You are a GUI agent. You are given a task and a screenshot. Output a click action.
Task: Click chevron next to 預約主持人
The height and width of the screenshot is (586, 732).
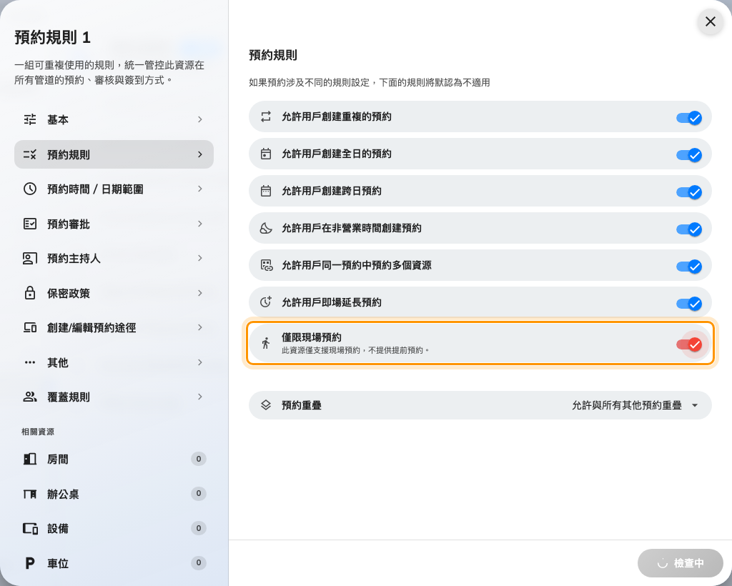coord(200,258)
